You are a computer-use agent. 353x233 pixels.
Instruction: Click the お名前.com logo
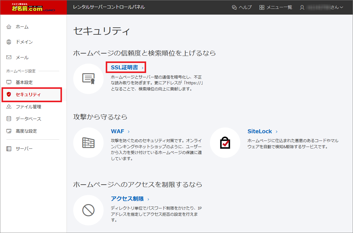click(33, 7)
